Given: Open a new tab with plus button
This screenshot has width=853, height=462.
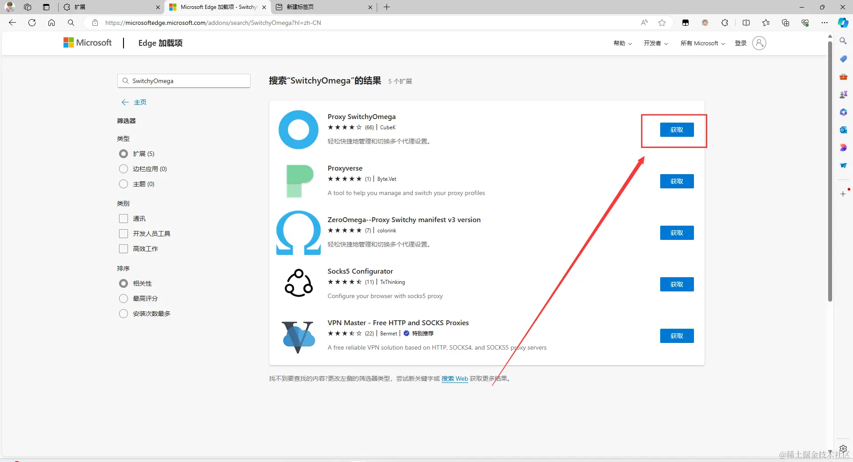Looking at the screenshot, I should point(387,7).
